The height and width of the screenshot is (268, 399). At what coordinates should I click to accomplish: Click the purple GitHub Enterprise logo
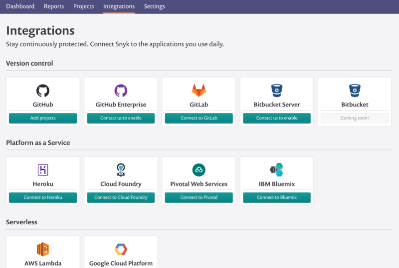tap(121, 90)
